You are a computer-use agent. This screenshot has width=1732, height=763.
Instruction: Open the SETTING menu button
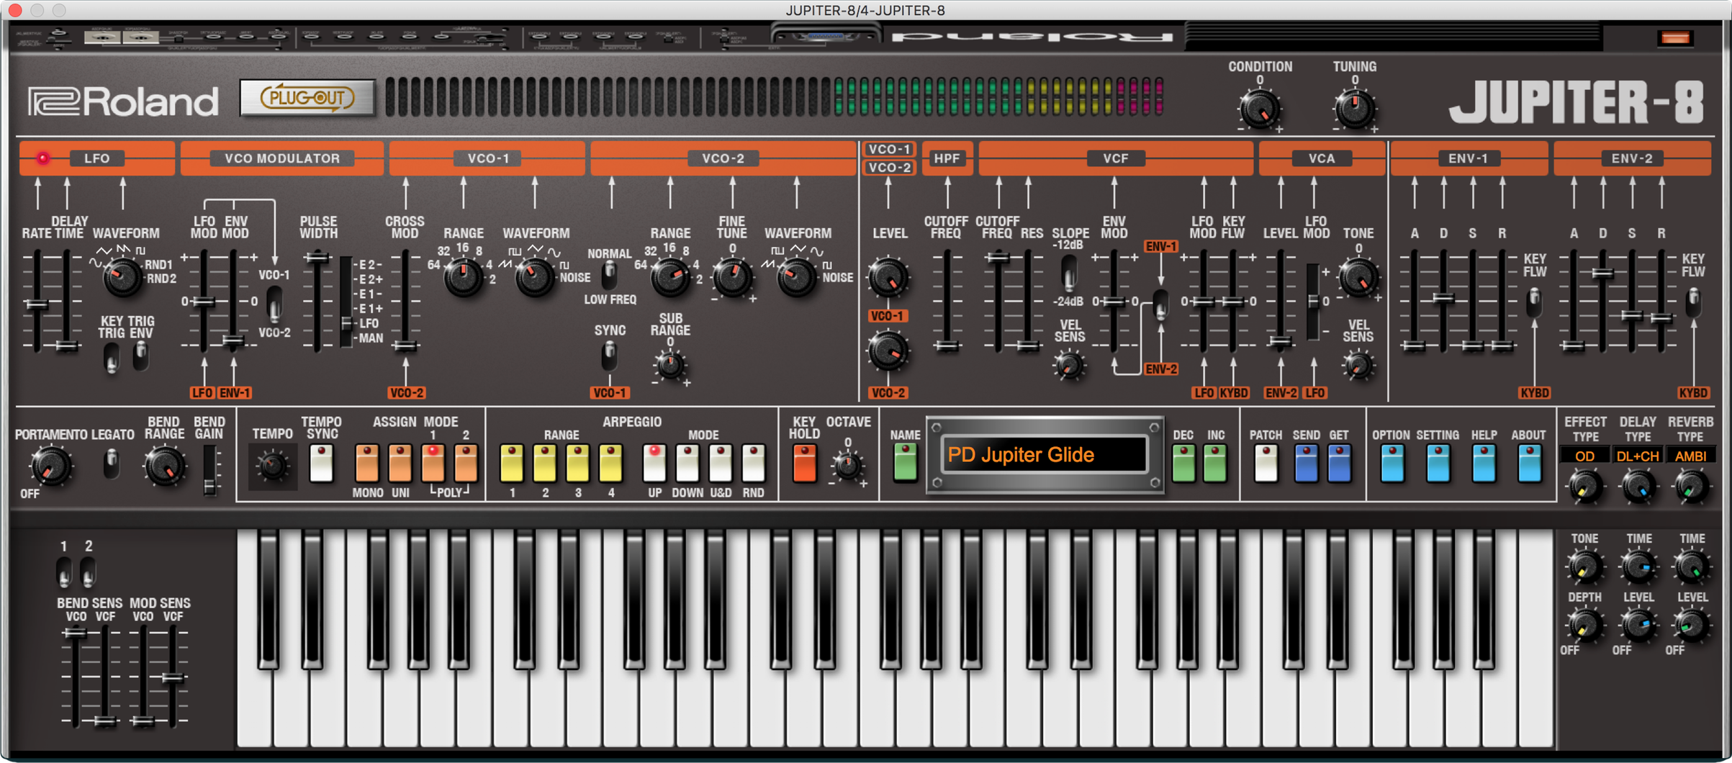(x=1438, y=463)
